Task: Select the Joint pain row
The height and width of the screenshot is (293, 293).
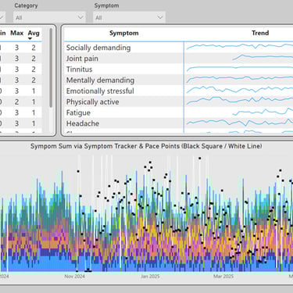Action: click(178, 59)
